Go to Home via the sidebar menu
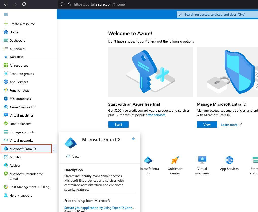Screen dimensions: 258x212 [14, 32]
